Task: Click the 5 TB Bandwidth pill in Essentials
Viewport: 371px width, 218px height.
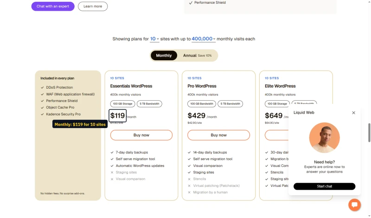Action: coord(149,104)
